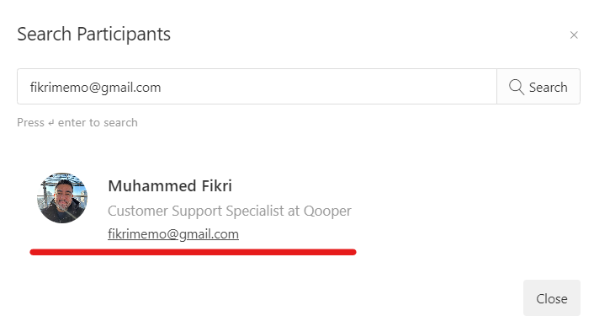Select the Muhammed Fikri search result row

click(x=193, y=207)
